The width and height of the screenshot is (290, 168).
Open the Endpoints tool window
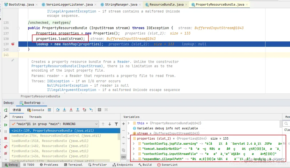(122, 165)
